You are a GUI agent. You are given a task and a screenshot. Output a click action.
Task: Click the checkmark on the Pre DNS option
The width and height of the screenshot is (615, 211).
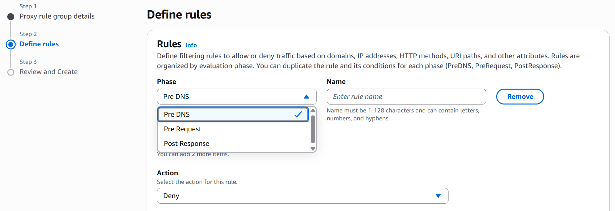click(x=298, y=114)
